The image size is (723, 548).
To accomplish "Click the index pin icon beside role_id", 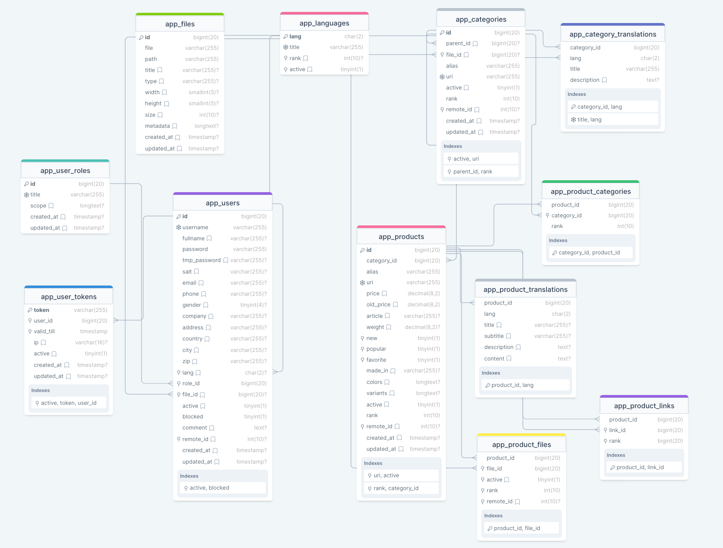I will pos(179,384).
